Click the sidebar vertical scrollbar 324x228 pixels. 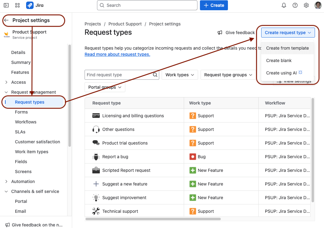(70, 96)
